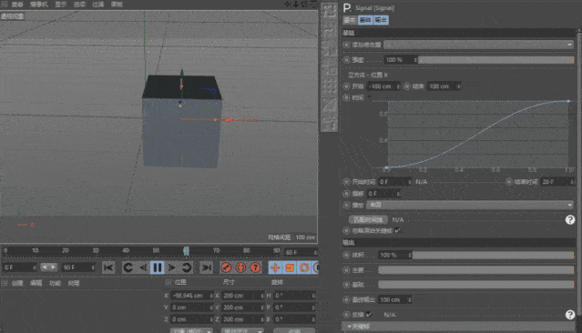
Task: Click viewport toggle view layout icon
Action: (x=313, y=4)
